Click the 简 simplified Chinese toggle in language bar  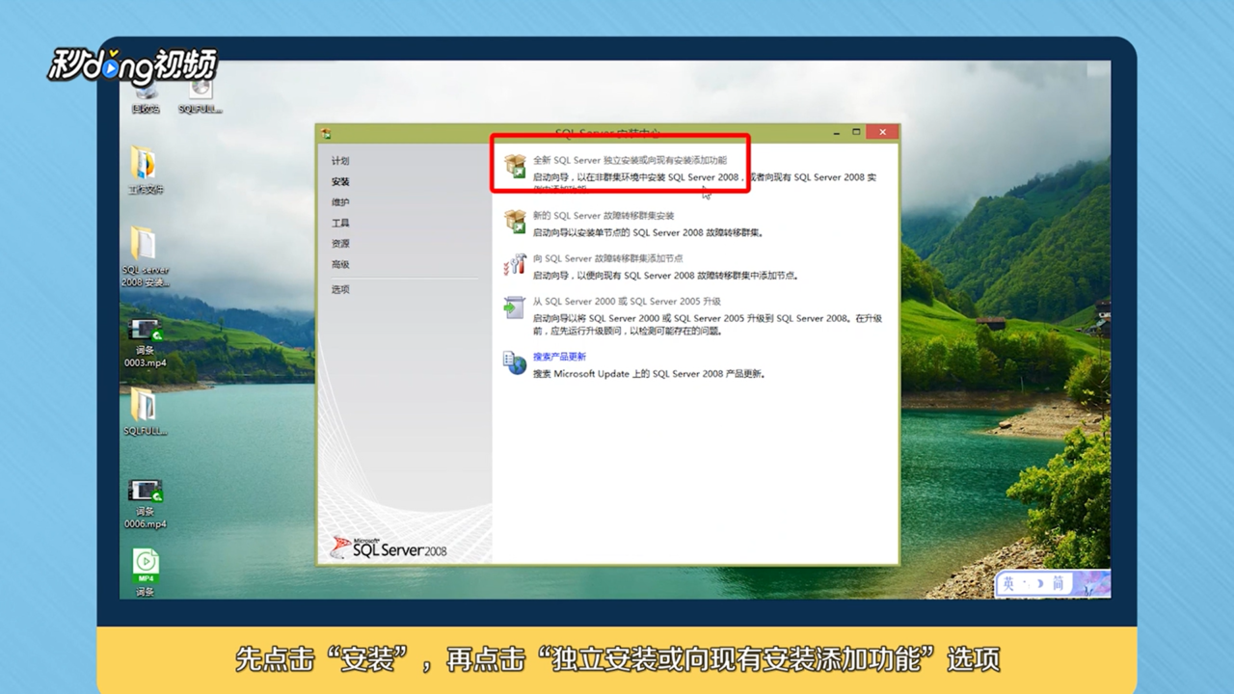[x=1058, y=583]
